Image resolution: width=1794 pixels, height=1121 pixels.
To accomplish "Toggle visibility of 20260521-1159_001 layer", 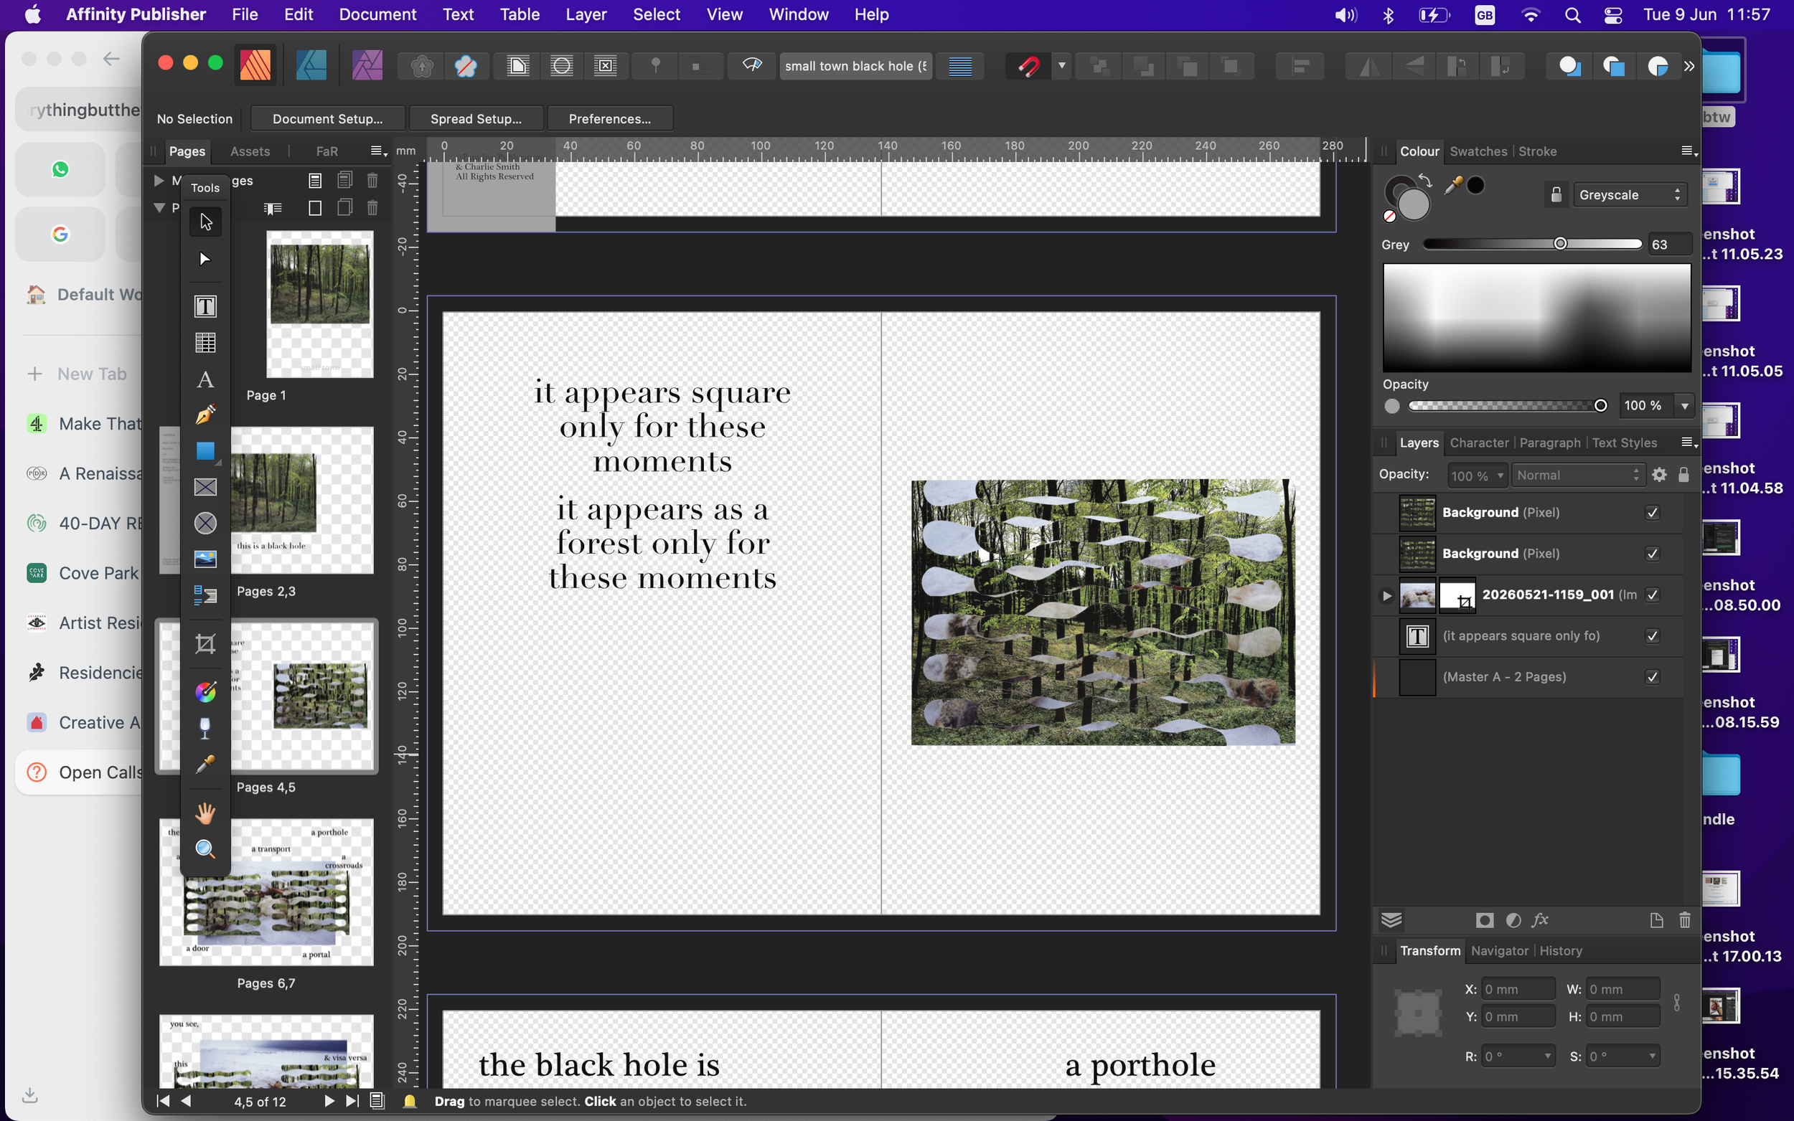I will click(x=1653, y=595).
